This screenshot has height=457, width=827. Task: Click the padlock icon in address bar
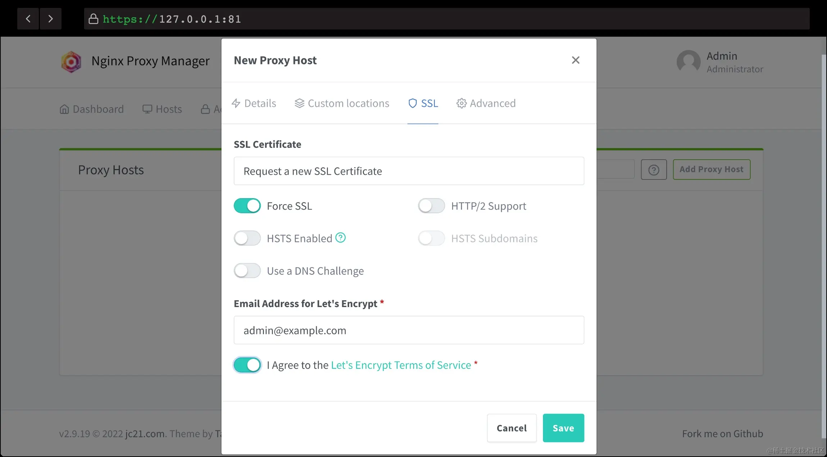[93, 19]
